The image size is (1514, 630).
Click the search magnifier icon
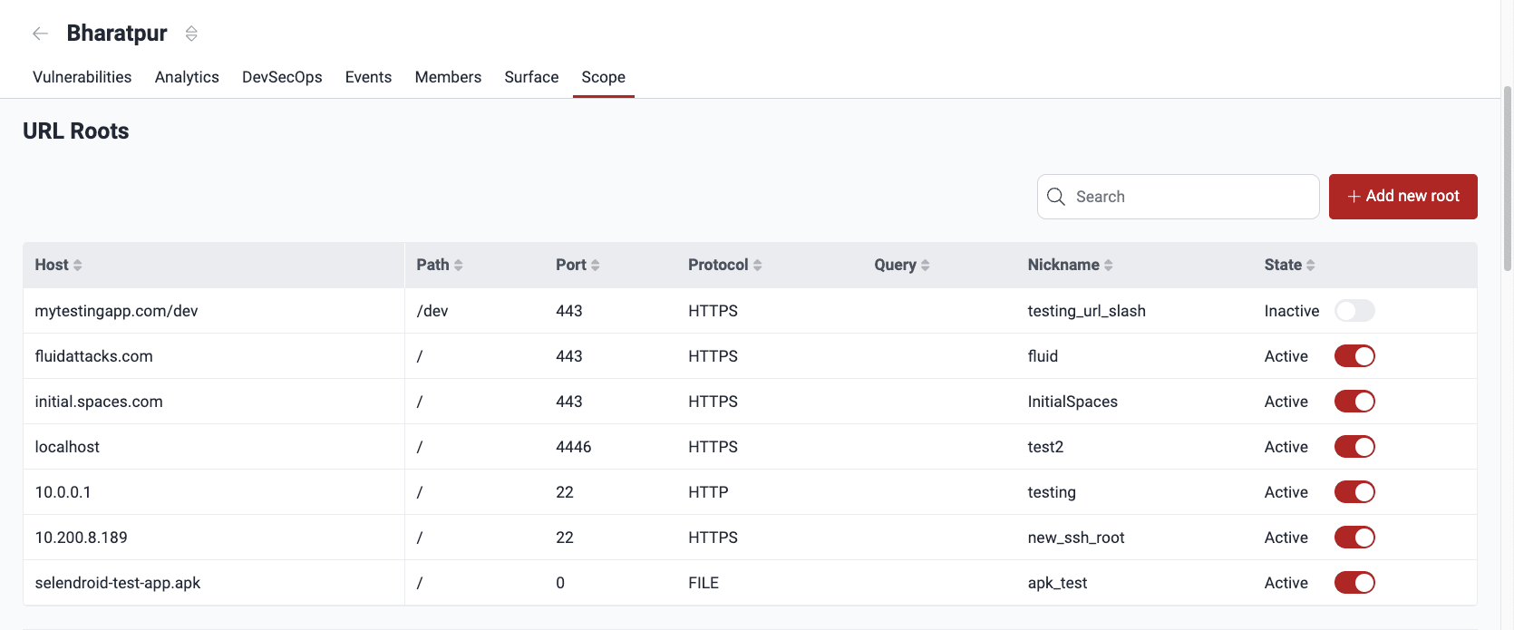click(1056, 197)
